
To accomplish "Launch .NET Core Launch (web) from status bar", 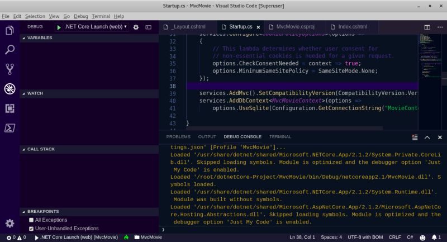I will coord(76,237).
